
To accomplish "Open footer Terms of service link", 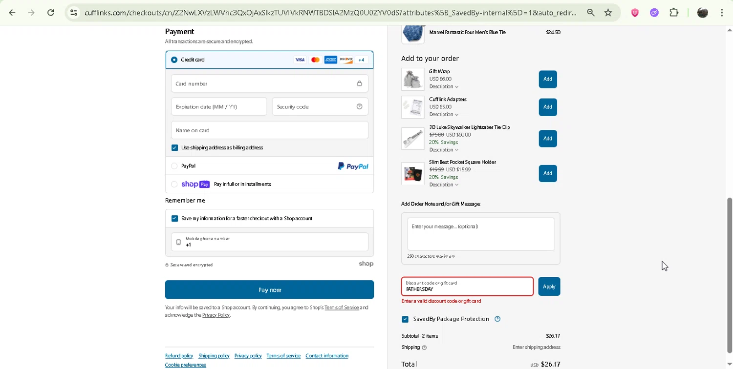I will coord(283,356).
